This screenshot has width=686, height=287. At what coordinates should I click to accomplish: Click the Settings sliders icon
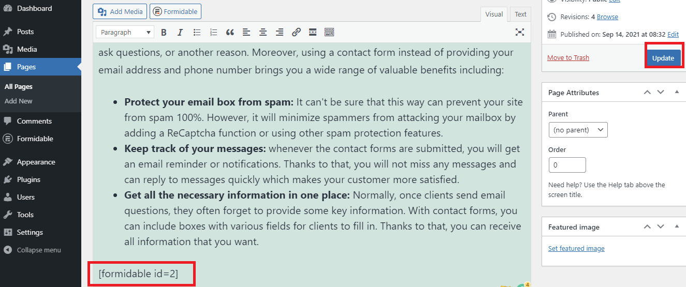point(8,232)
